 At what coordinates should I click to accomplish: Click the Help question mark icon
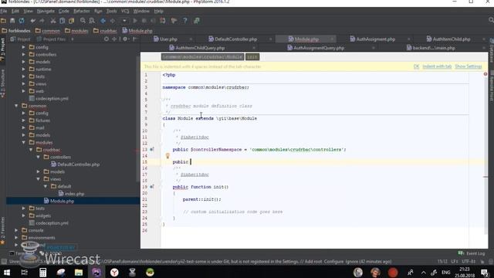pyautogui.click(x=185, y=21)
